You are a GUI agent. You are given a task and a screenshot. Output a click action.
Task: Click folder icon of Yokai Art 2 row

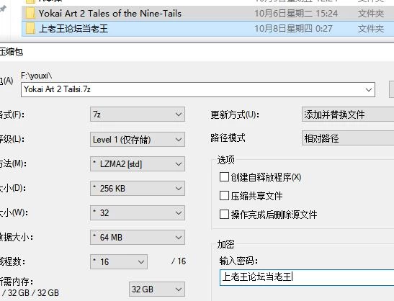click(x=30, y=13)
